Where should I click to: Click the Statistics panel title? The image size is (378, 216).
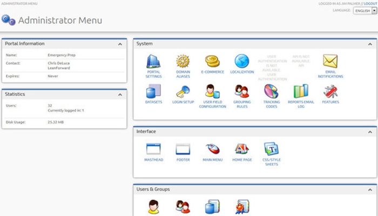(15, 94)
